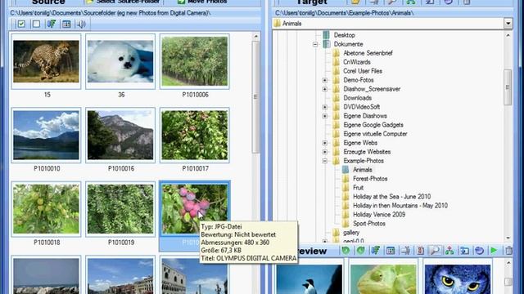Open the Animals folder dropdown arrow
This screenshot has width=524, height=294.
coord(508,24)
